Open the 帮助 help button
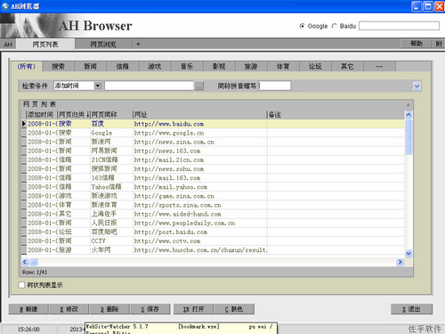Viewport: 445px width, 334px height. click(417, 44)
